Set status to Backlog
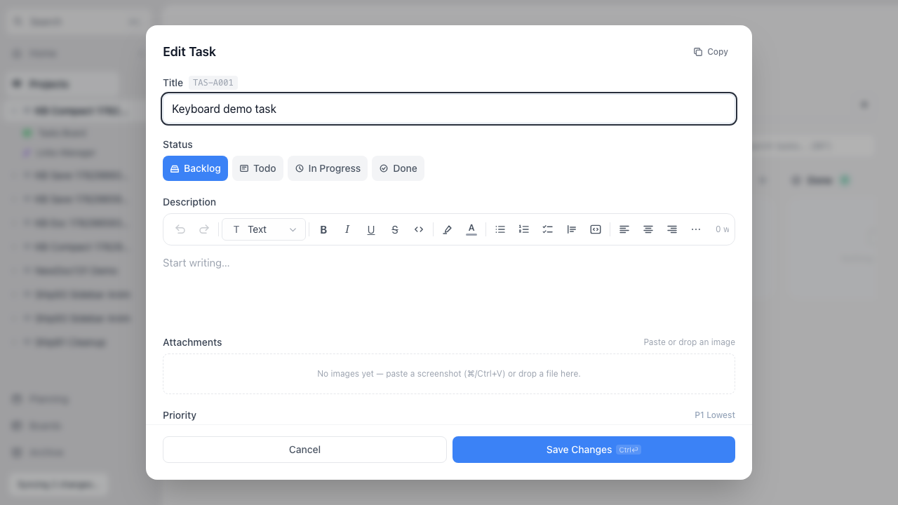Screen dimensions: 898x505 click(x=195, y=168)
